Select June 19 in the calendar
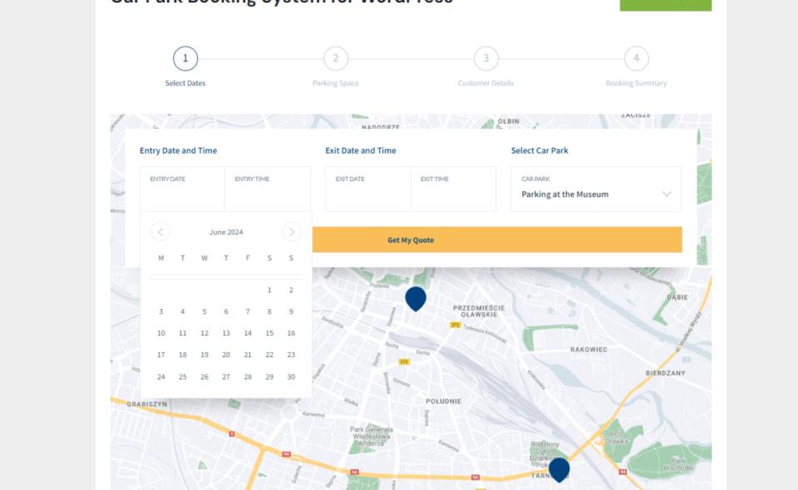This screenshot has height=490, width=798. coord(204,355)
